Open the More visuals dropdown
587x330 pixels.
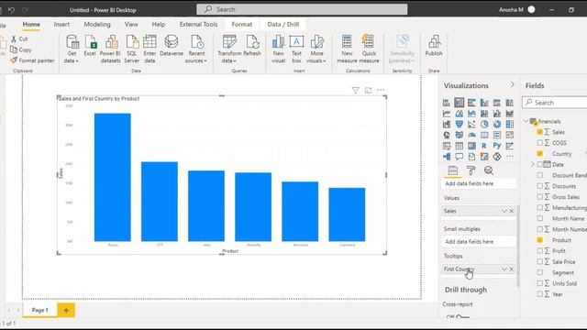(316, 49)
